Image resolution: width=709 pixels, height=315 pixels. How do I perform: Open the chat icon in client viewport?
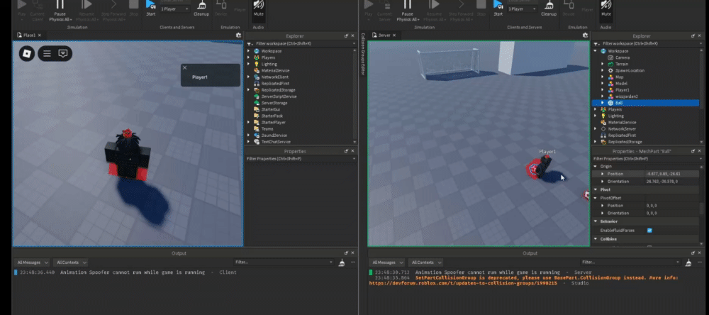63,53
